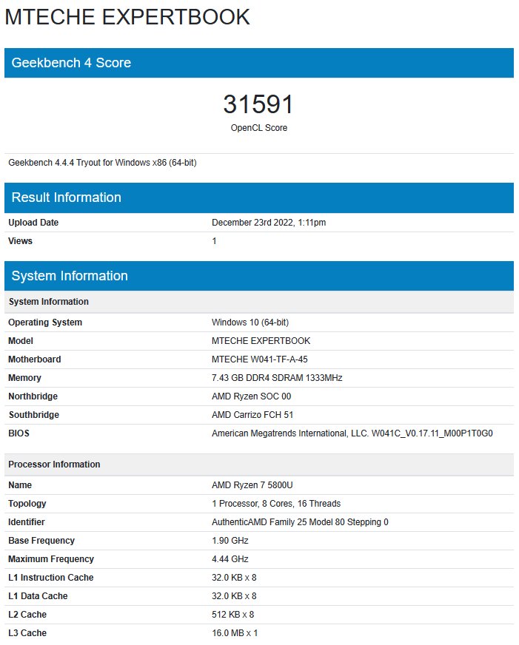
Task: Click the Operating System label
Action: point(45,322)
